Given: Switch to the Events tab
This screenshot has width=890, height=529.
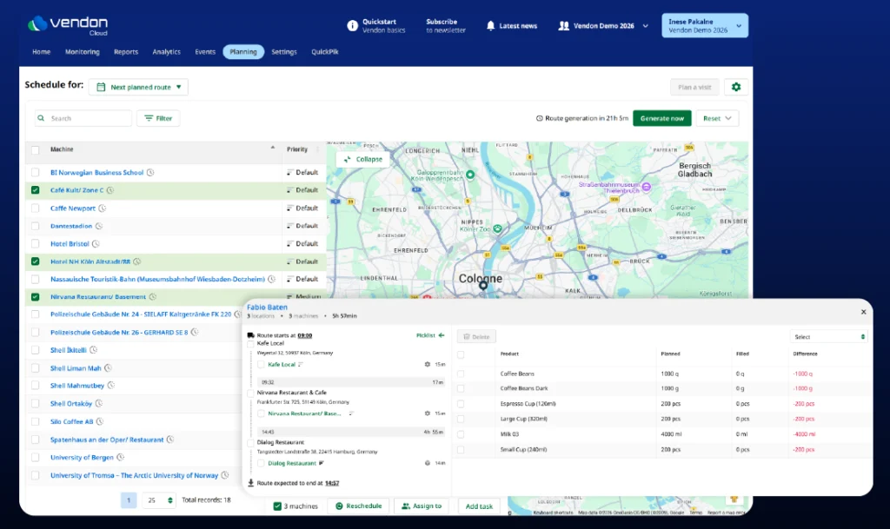Looking at the screenshot, I should point(205,51).
